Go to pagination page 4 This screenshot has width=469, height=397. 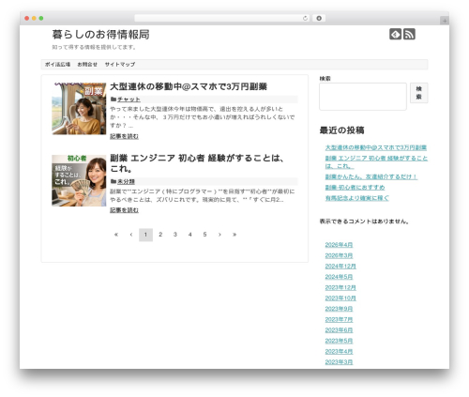[189, 235]
